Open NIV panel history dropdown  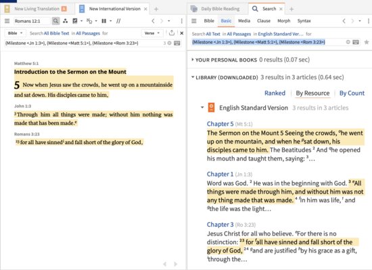168,21
